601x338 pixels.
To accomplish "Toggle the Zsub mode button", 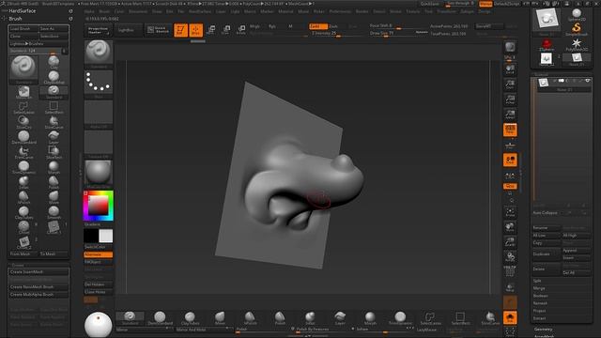I will coord(334,26).
